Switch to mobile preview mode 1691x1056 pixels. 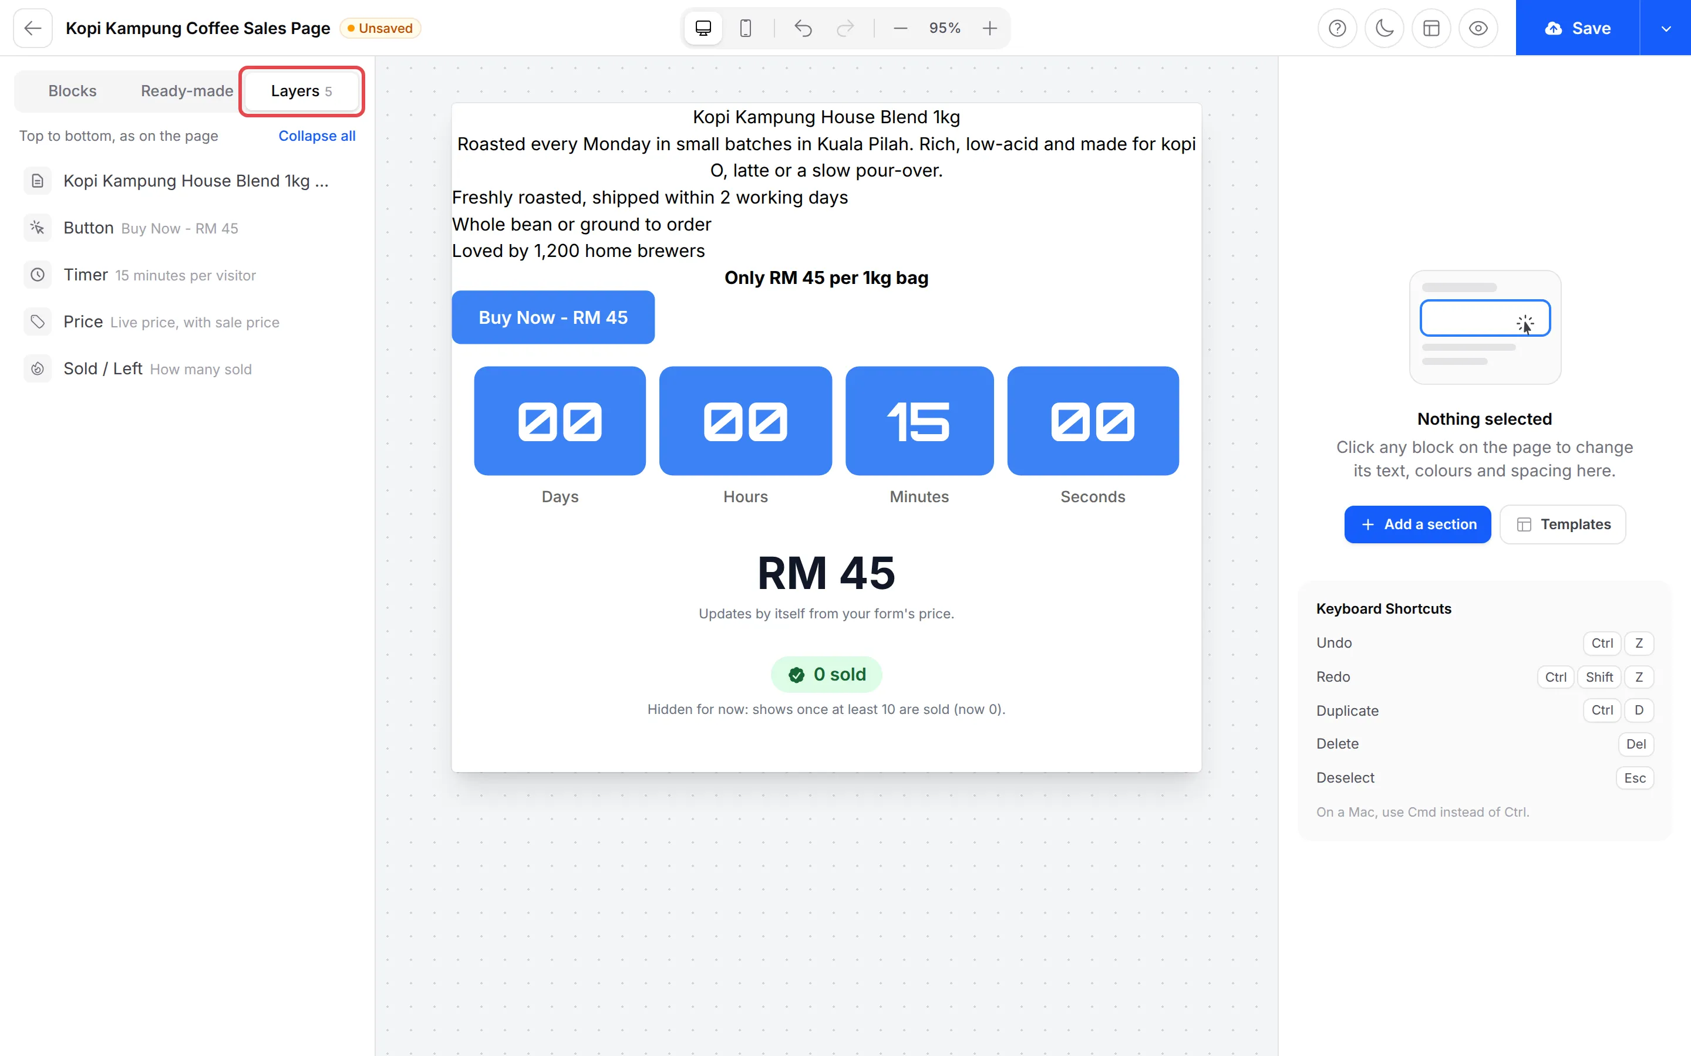point(746,28)
